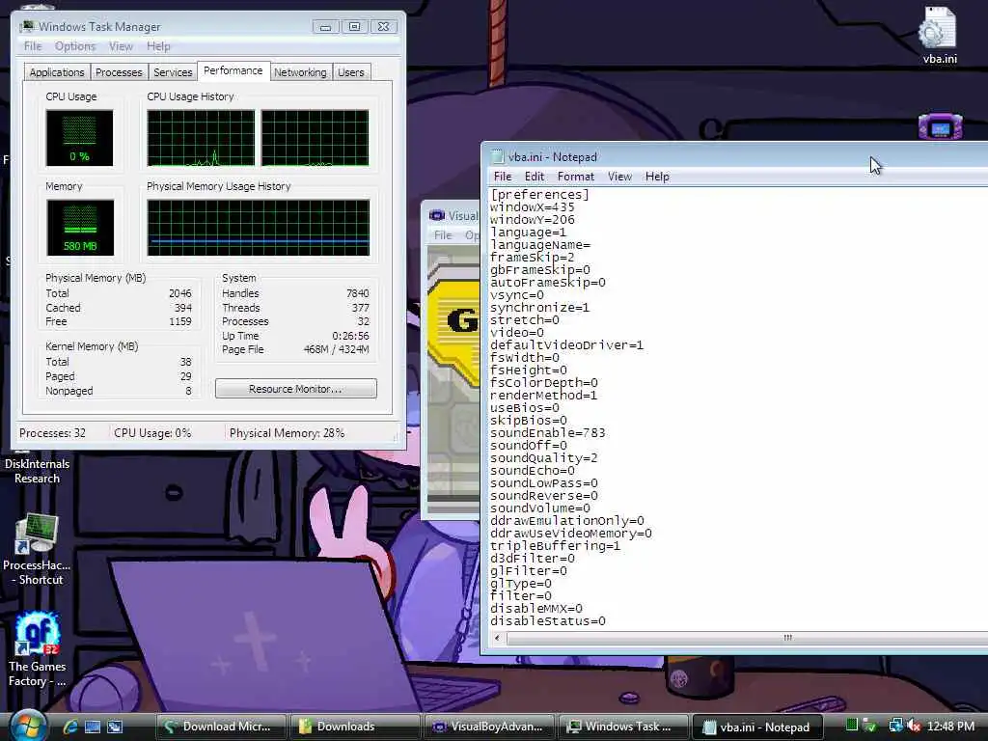Switch to the Services tab

[x=173, y=71]
